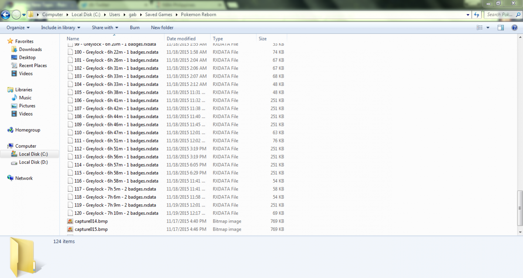This screenshot has height=278, width=523.
Task: Click the refresh button beside address bar
Action: (x=477, y=14)
